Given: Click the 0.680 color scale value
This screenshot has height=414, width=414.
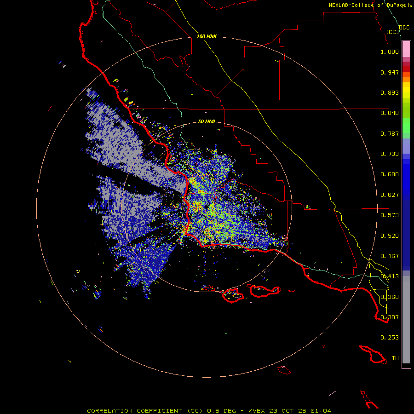Looking at the screenshot, I should coord(390,174).
